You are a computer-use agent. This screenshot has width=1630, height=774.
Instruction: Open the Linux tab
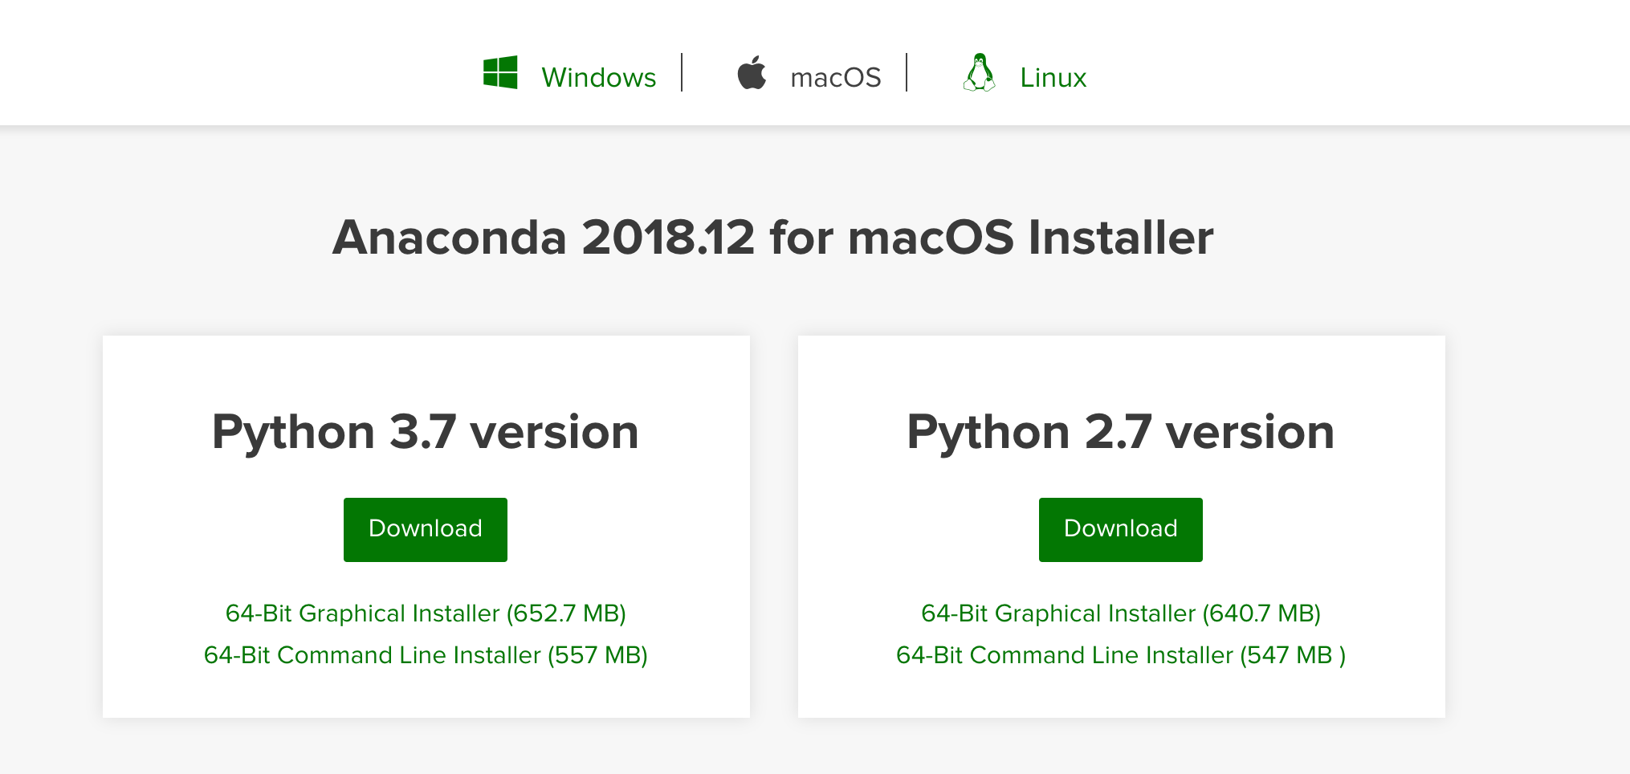(1053, 77)
